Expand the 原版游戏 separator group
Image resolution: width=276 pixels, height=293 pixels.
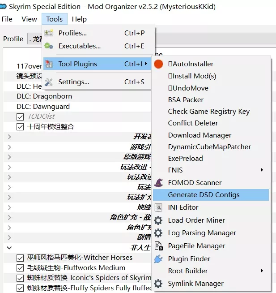(x=9, y=157)
